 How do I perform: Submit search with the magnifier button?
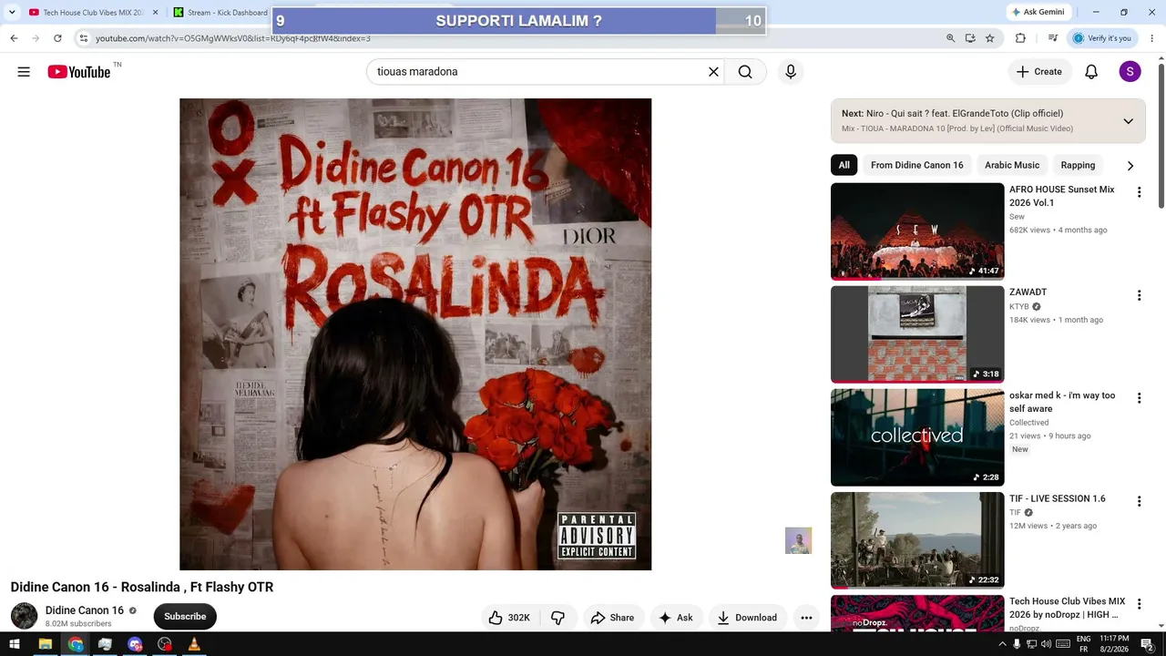745,72
